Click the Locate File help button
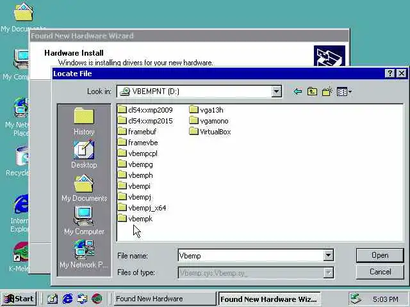This screenshot has height=307, width=410. tap(389, 74)
